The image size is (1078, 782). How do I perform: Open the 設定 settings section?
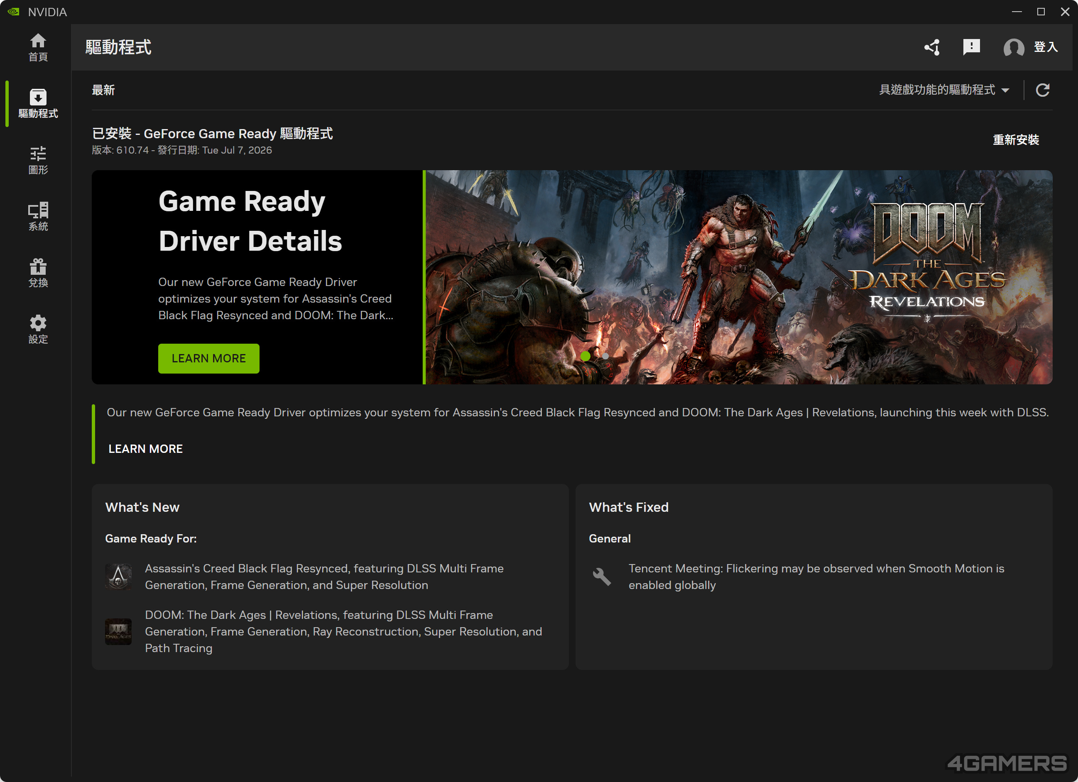(38, 329)
